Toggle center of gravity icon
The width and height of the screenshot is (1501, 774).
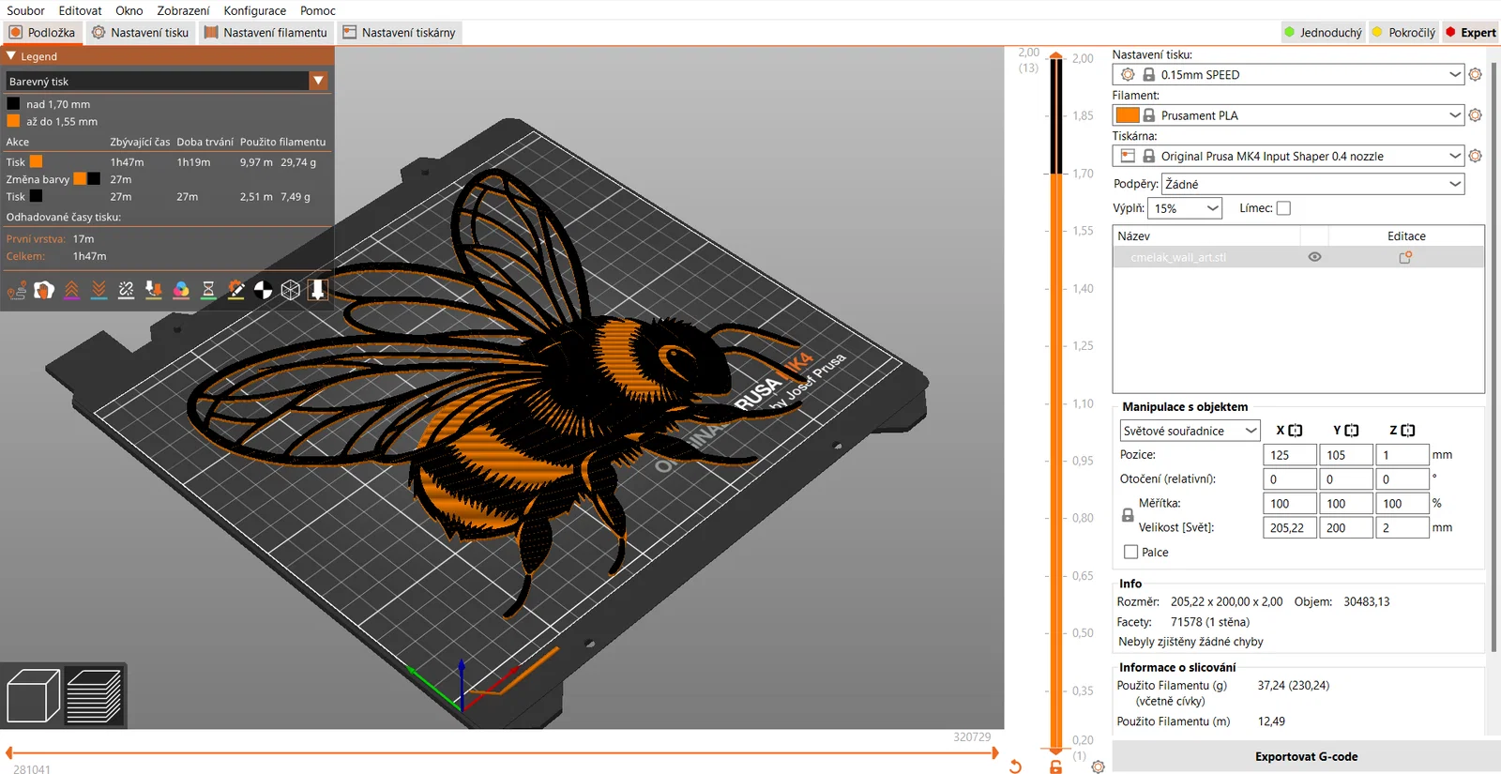click(264, 291)
